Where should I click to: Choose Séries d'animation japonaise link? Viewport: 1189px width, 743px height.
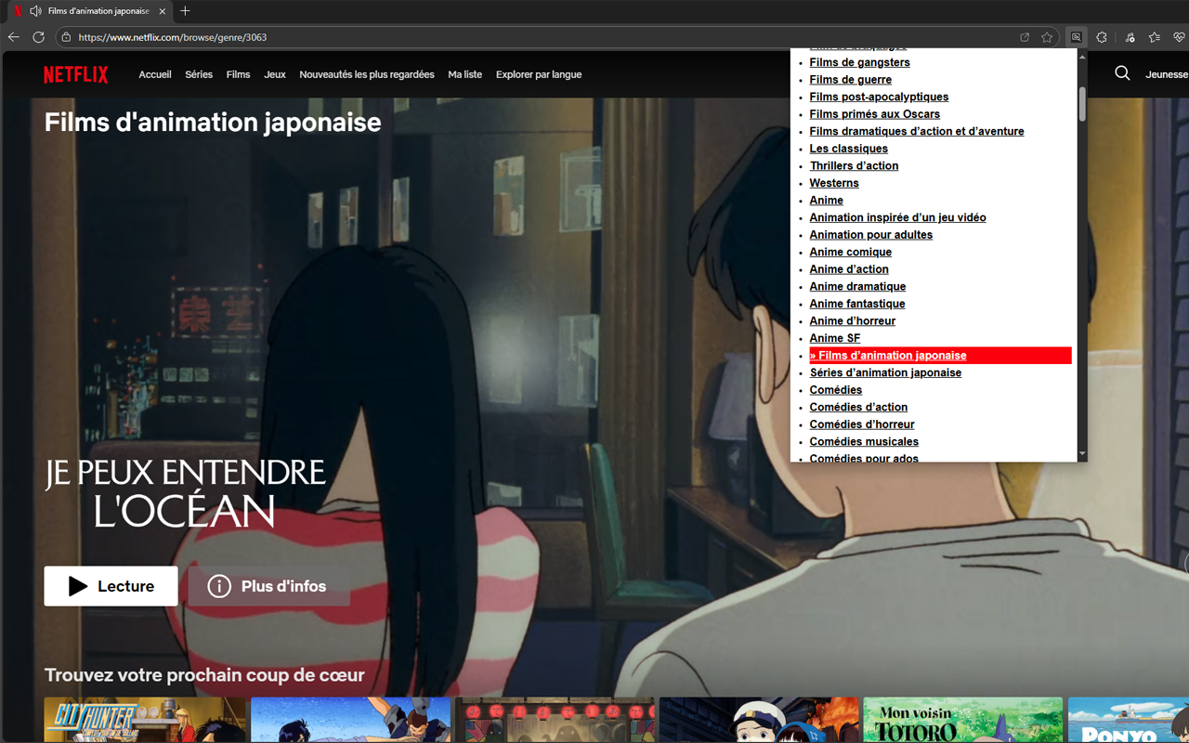tap(885, 372)
